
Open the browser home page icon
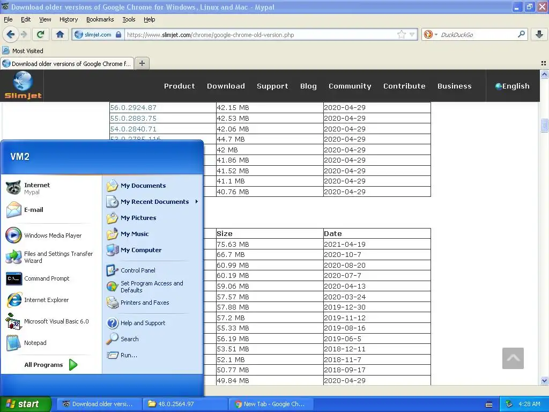pos(60,34)
